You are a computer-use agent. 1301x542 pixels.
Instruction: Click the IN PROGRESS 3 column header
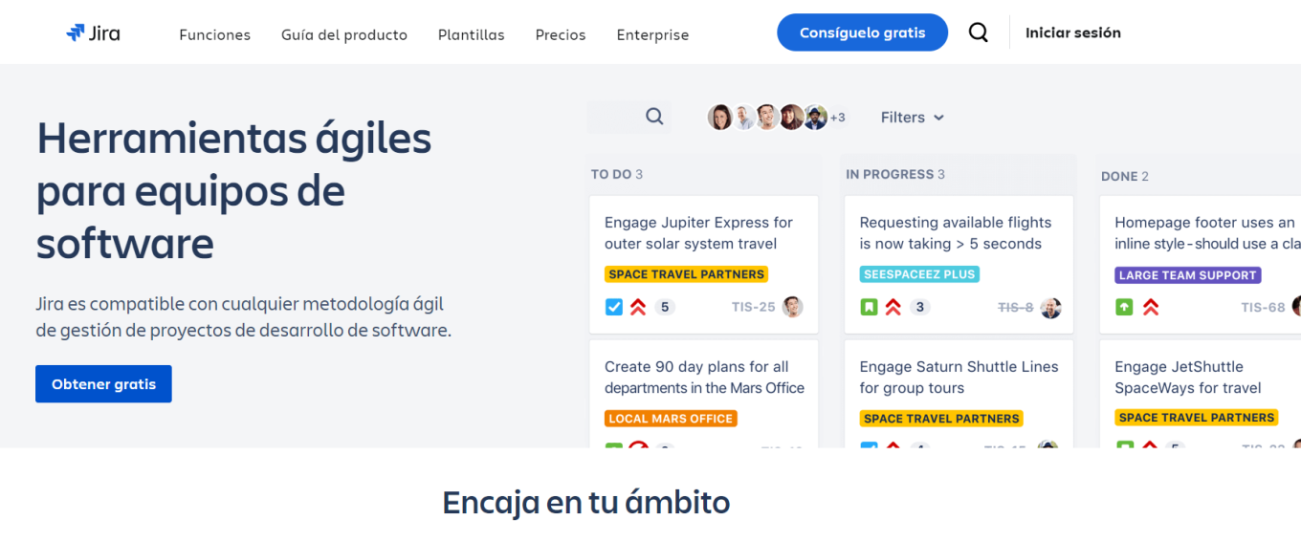[x=895, y=174]
